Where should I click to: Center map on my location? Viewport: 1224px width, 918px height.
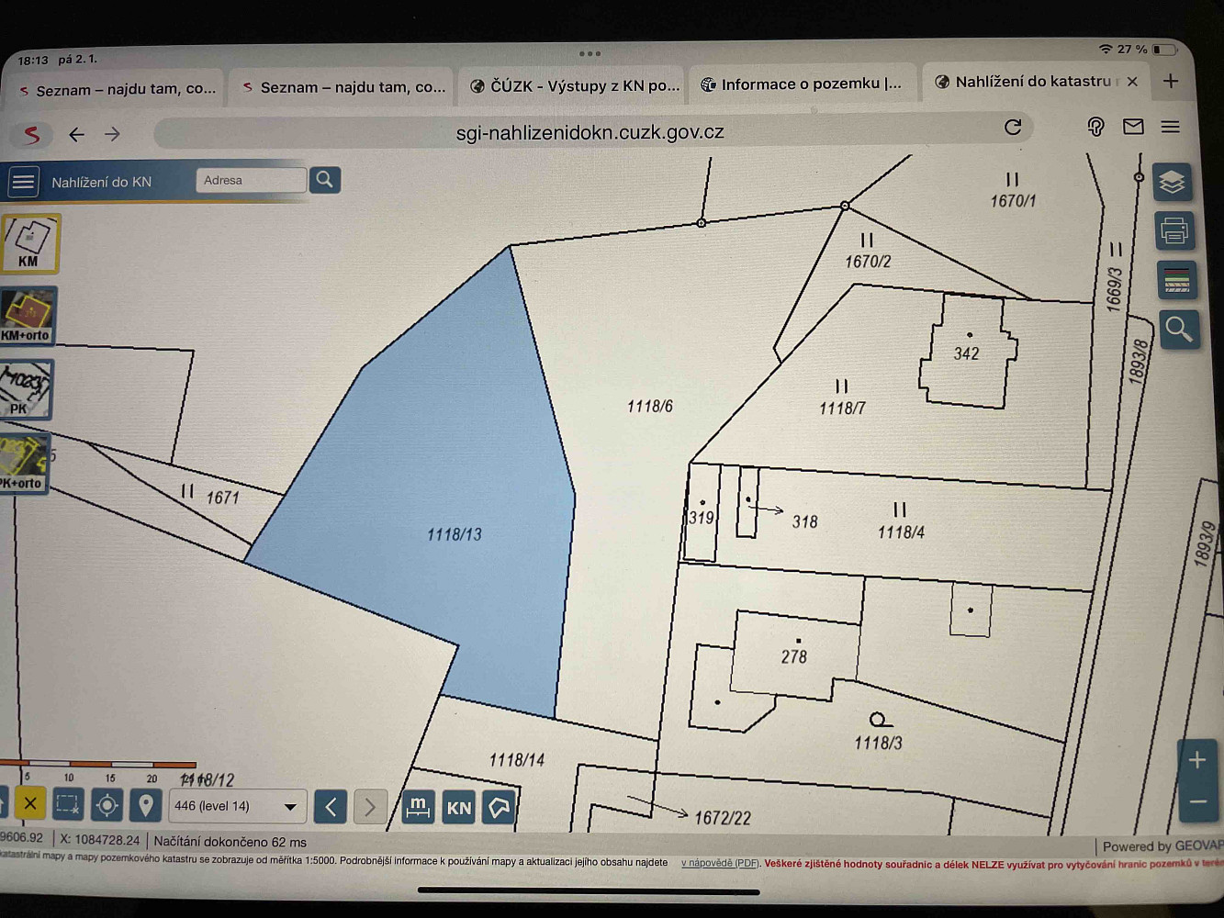(107, 806)
